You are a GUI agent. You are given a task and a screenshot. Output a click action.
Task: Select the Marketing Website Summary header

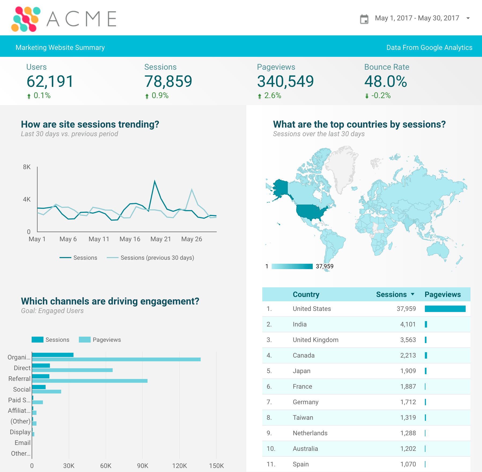coord(60,47)
